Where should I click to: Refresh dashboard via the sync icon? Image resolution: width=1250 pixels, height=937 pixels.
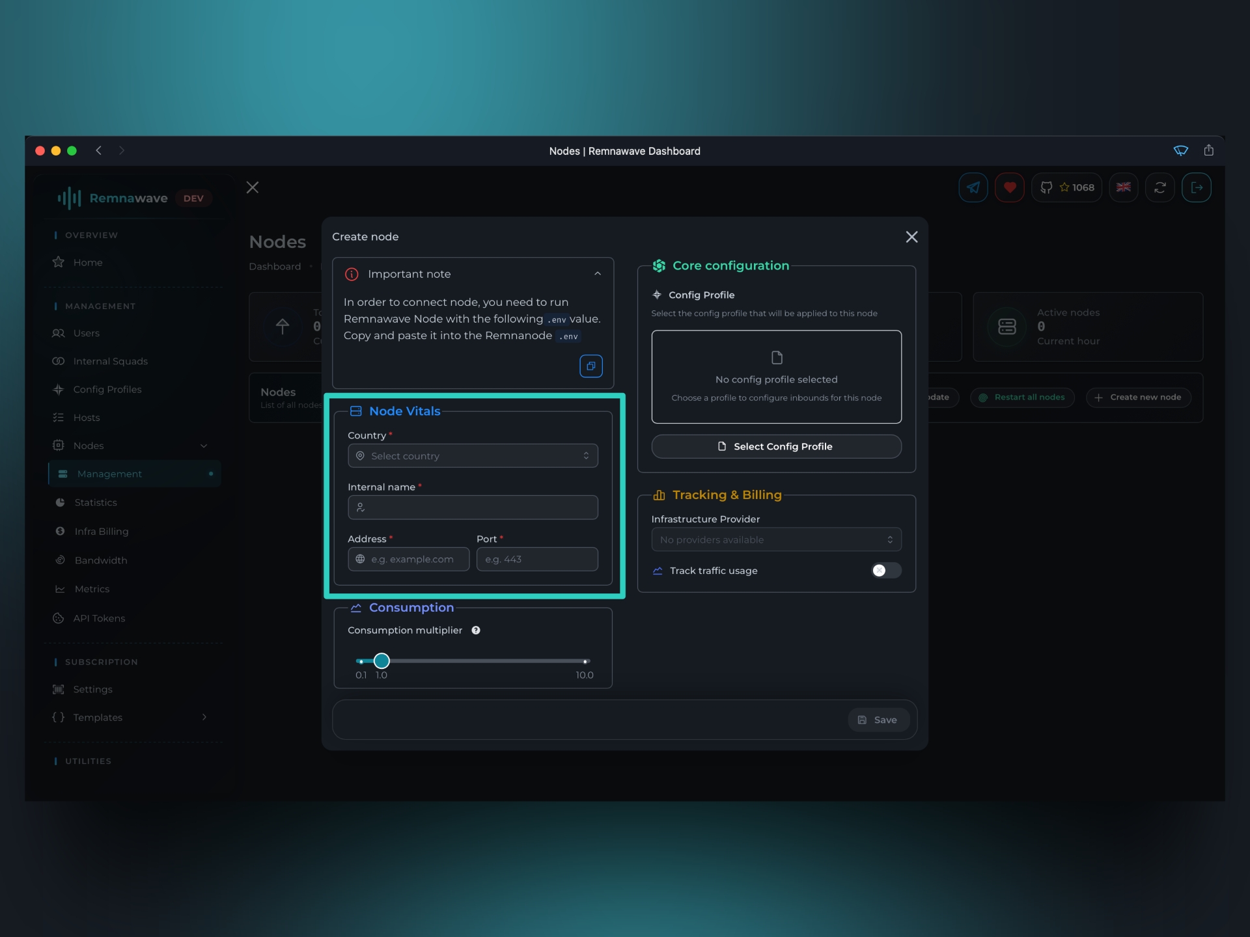pos(1160,187)
